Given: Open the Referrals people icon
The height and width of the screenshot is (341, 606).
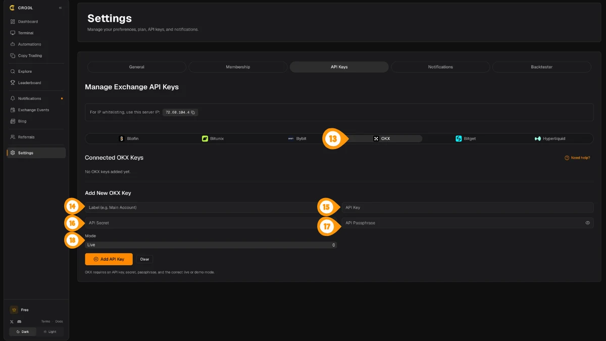Looking at the screenshot, I should click(13, 137).
